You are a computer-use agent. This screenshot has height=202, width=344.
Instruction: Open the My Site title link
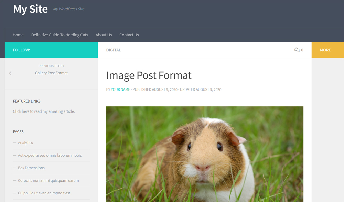click(31, 9)
